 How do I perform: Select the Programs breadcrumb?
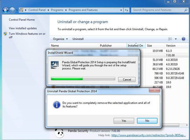(x=57, y=10)
